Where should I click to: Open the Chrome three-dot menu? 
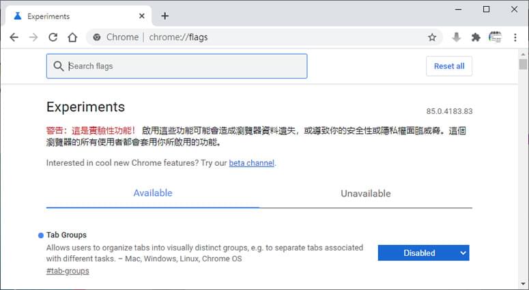(515, 37)
